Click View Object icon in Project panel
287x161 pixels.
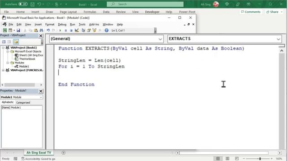tap(9, 42)
